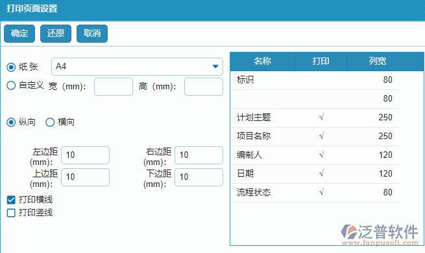This screenshot has width=425, height=253.
Task: Click the 打印 column header
Action: pyautogui.click(x=321, y=61)
